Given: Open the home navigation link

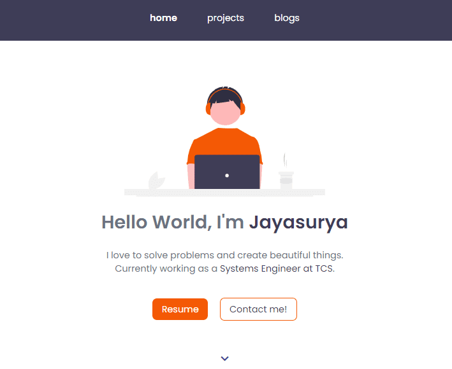Looking at the screenshot, I should click(163, 18).
